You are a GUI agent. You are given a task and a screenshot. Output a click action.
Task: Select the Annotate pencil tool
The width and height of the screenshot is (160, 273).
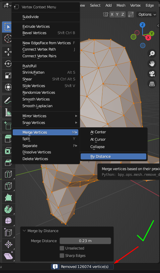8,100
